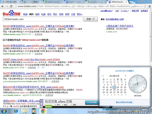Image resolution: width=152 pixels, height=114 pixels.
Task: Click the 更改日期和时间设置 link
Action: pos(125,102)
